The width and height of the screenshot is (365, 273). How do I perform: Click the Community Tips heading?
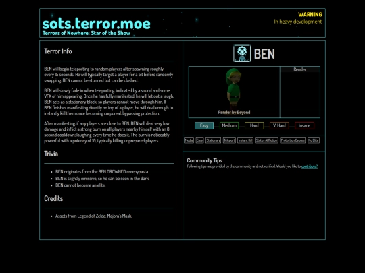pos(204,160)
